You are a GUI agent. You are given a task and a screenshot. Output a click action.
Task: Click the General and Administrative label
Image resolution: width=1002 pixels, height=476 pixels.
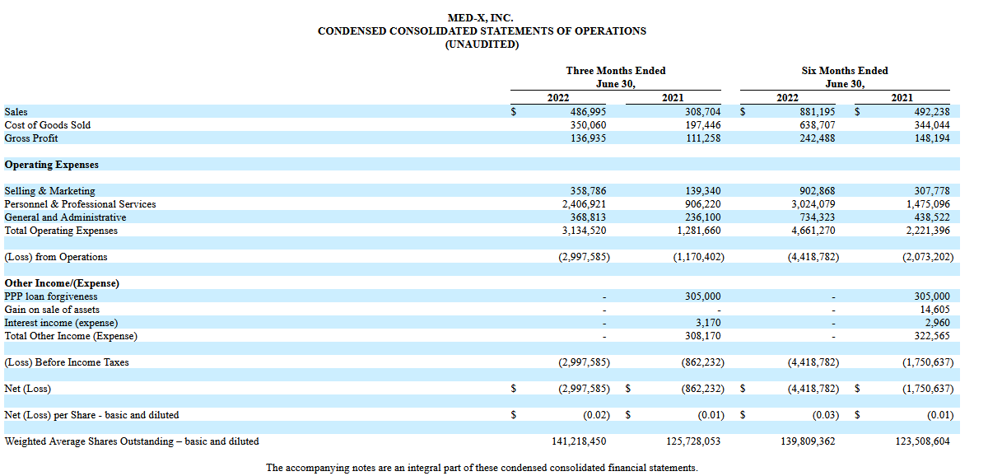coord(66,217)
